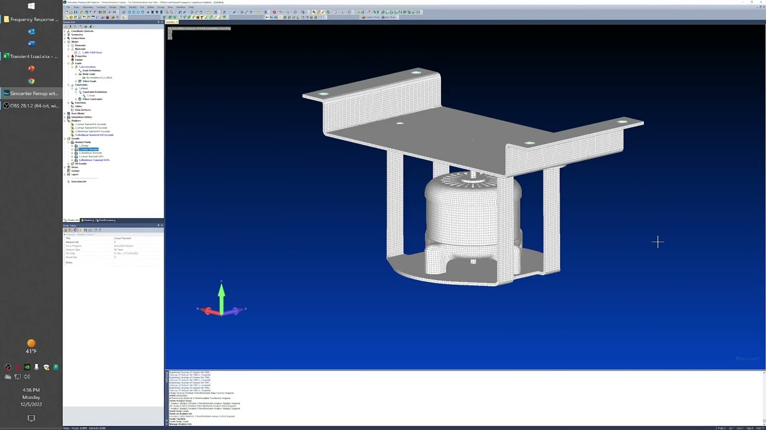
Task: Click the Save model toolbar icon
Action: [75, 12]
